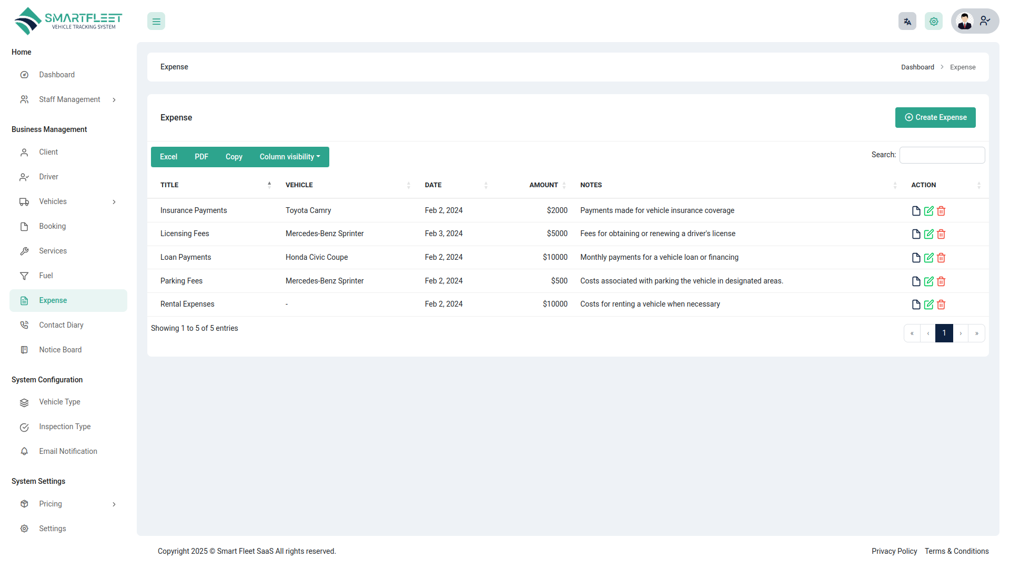Open Notice Board from the sidebar

[60, 349]
